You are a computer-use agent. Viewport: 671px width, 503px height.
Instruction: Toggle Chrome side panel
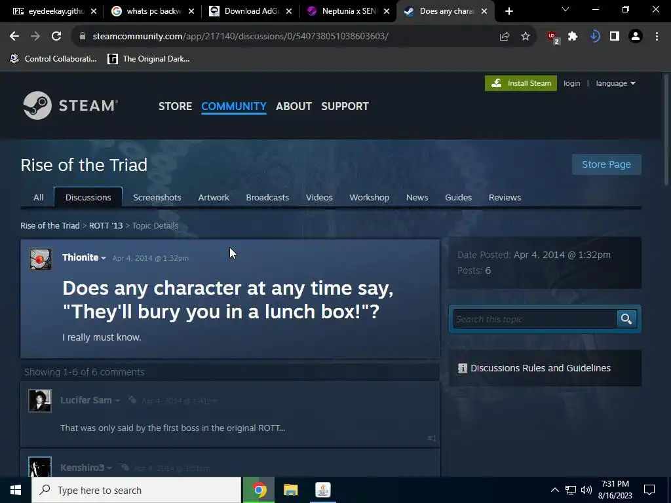615,37
